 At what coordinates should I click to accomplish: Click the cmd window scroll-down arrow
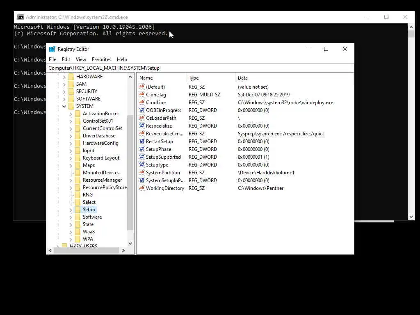pyautogui.click(x=411, y=217)
